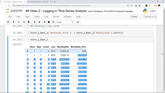Viewport: 165px width, 93px height.
Task: Click the 91237.14 value in row 1
Action: 65,55
